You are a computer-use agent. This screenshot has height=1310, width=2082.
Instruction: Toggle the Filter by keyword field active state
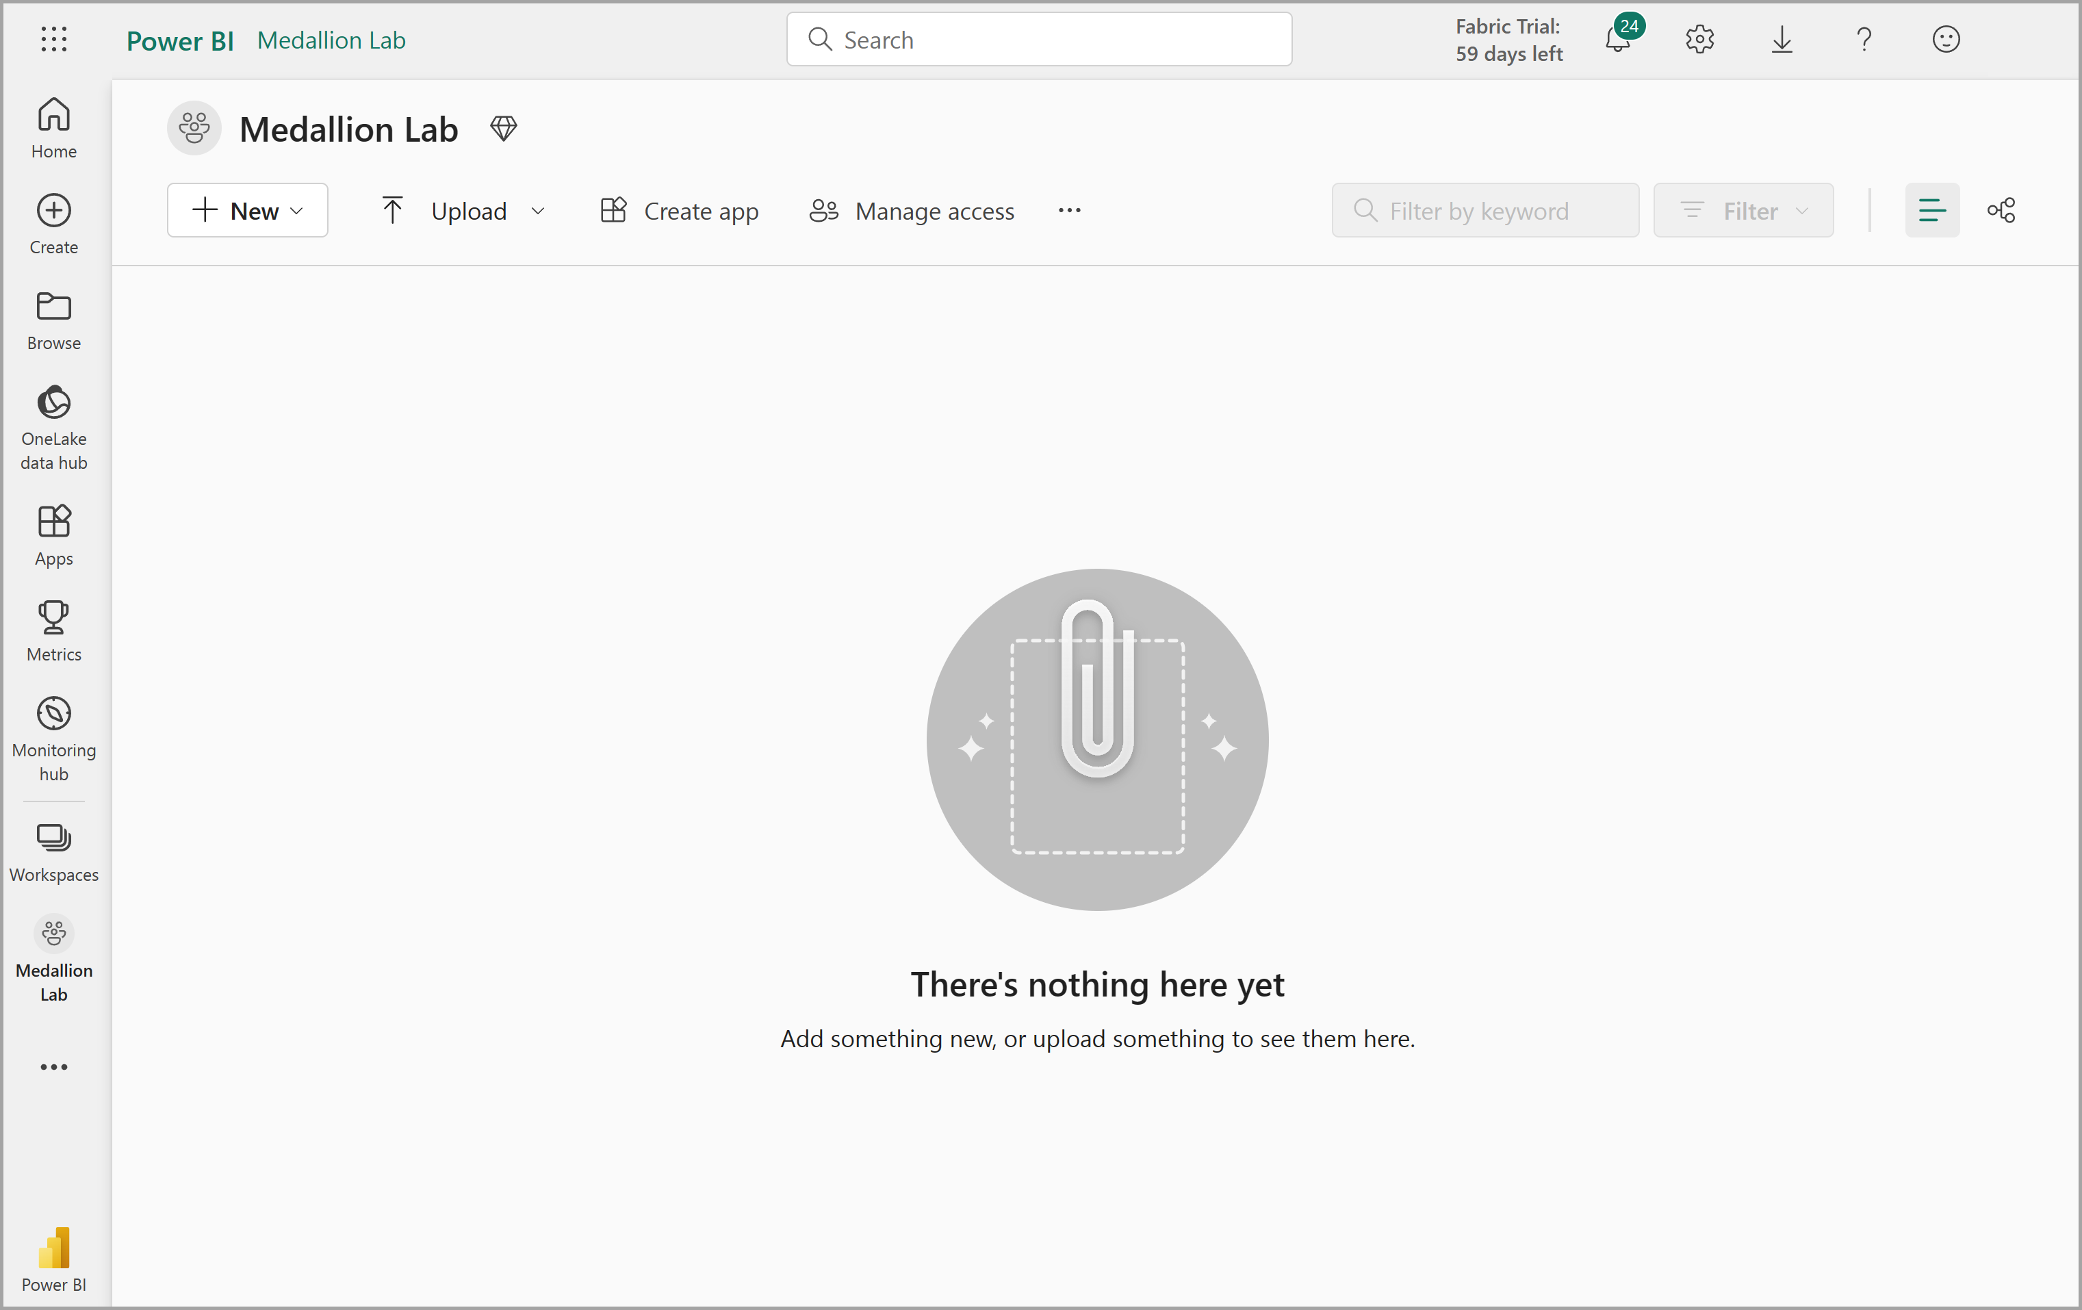pos(1485,210)
